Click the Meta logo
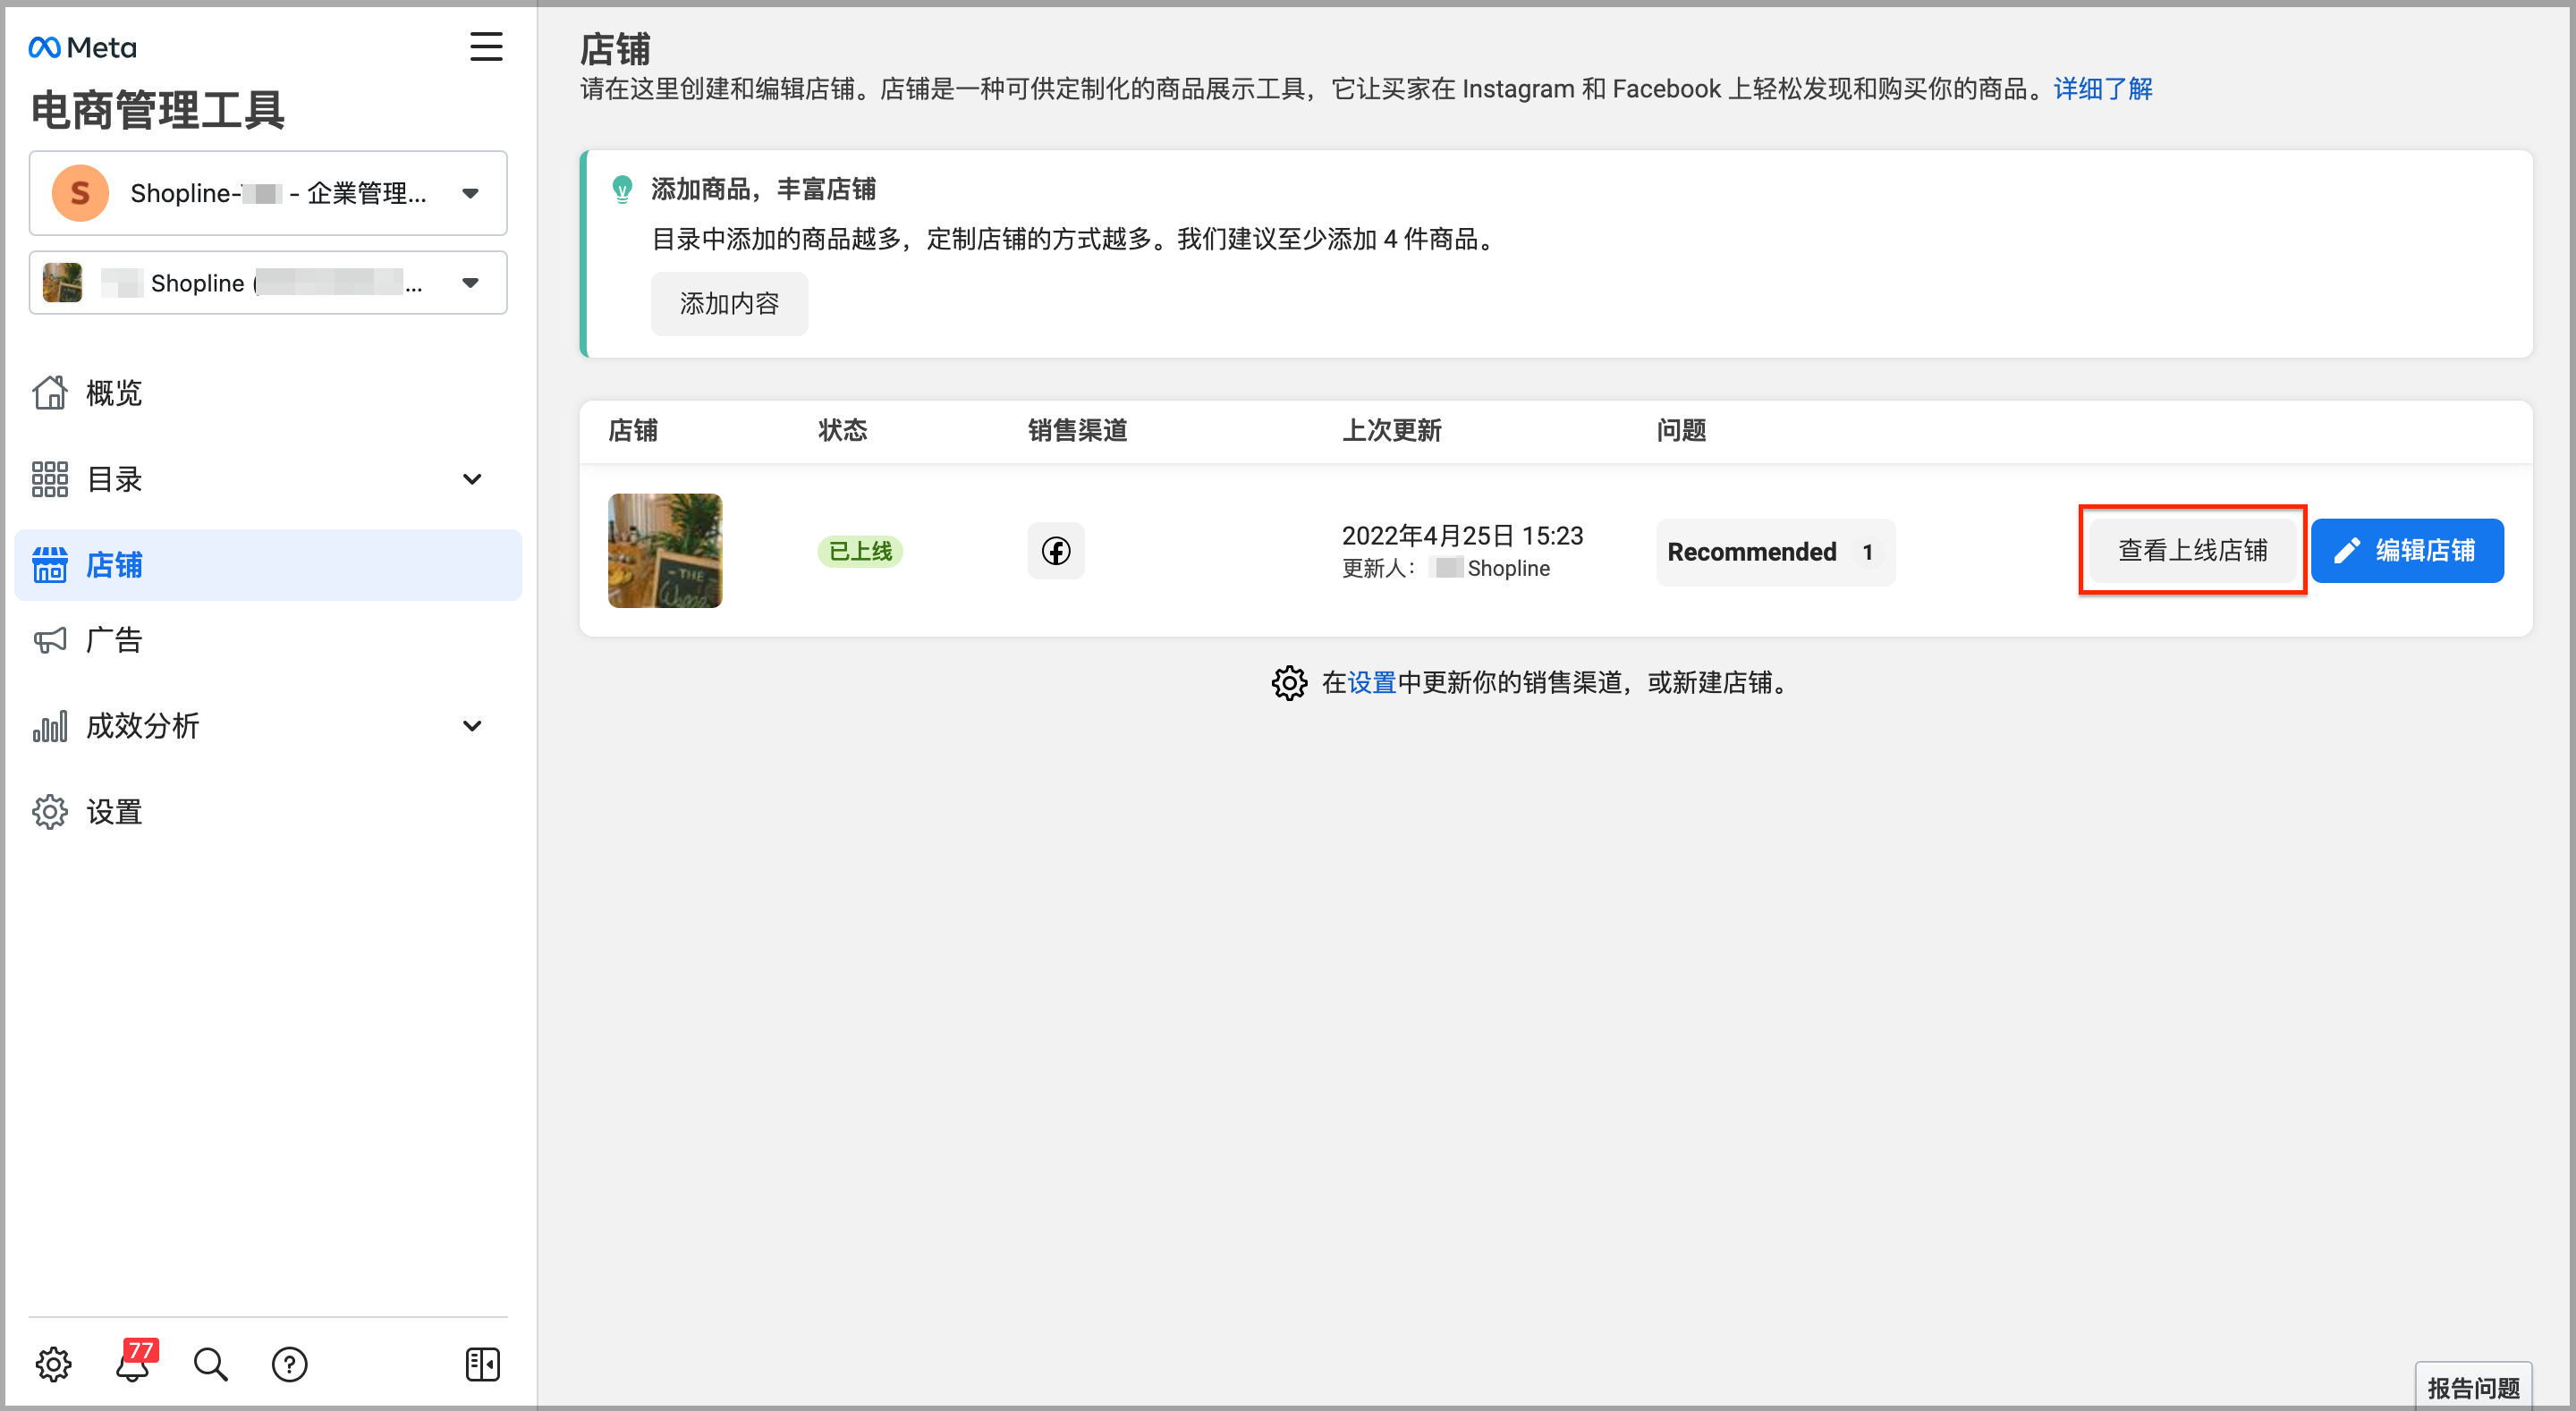Viewport: 2576px width, 1411px height. [82, 47]
